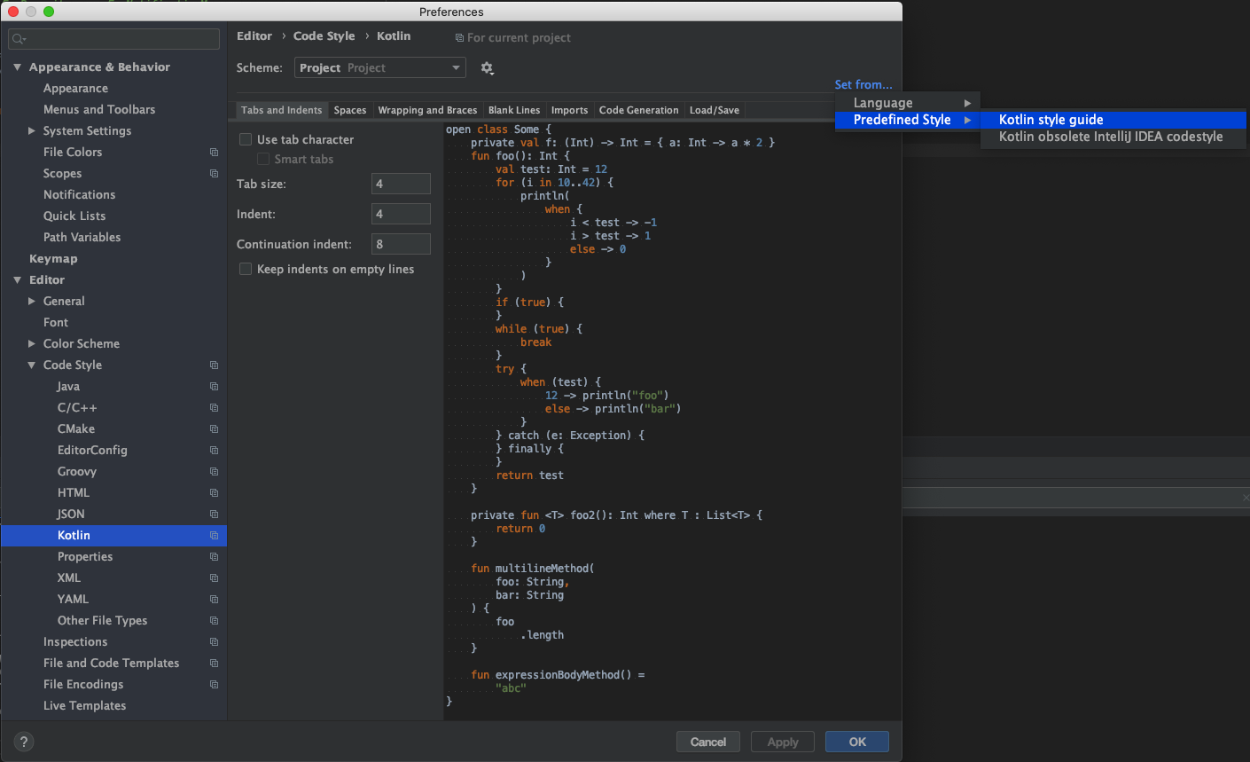1250x762 pixels.
Task: Open the Code Generation tab
Action: 638,110
